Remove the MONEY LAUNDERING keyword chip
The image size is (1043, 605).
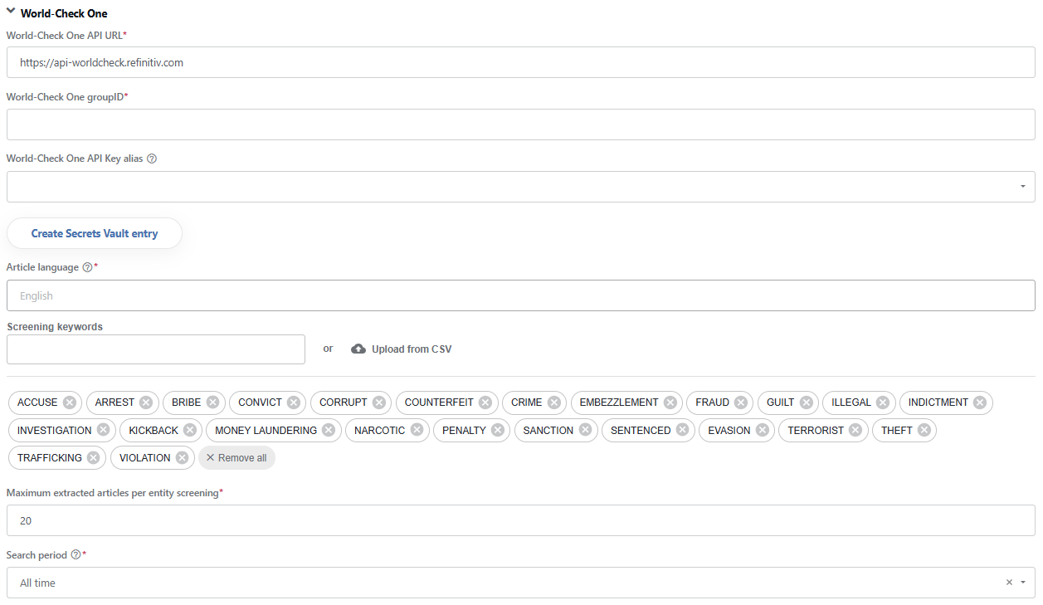(329, 430)
